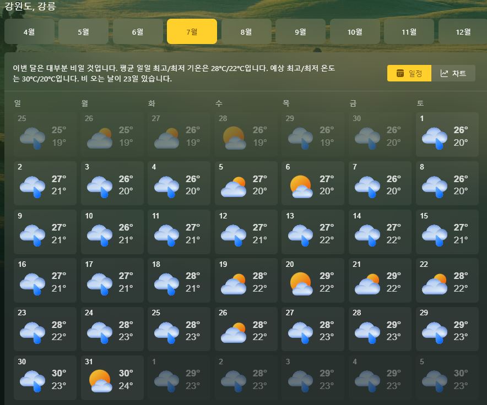The image size is (487, 405).
Task: Click the 일 Sunday column header
Action: [18, 103]
